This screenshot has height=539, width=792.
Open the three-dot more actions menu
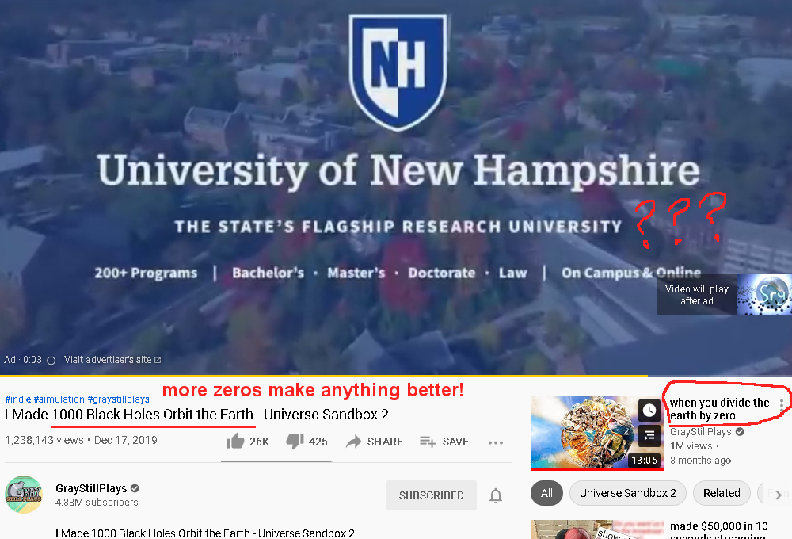point(496,442)
